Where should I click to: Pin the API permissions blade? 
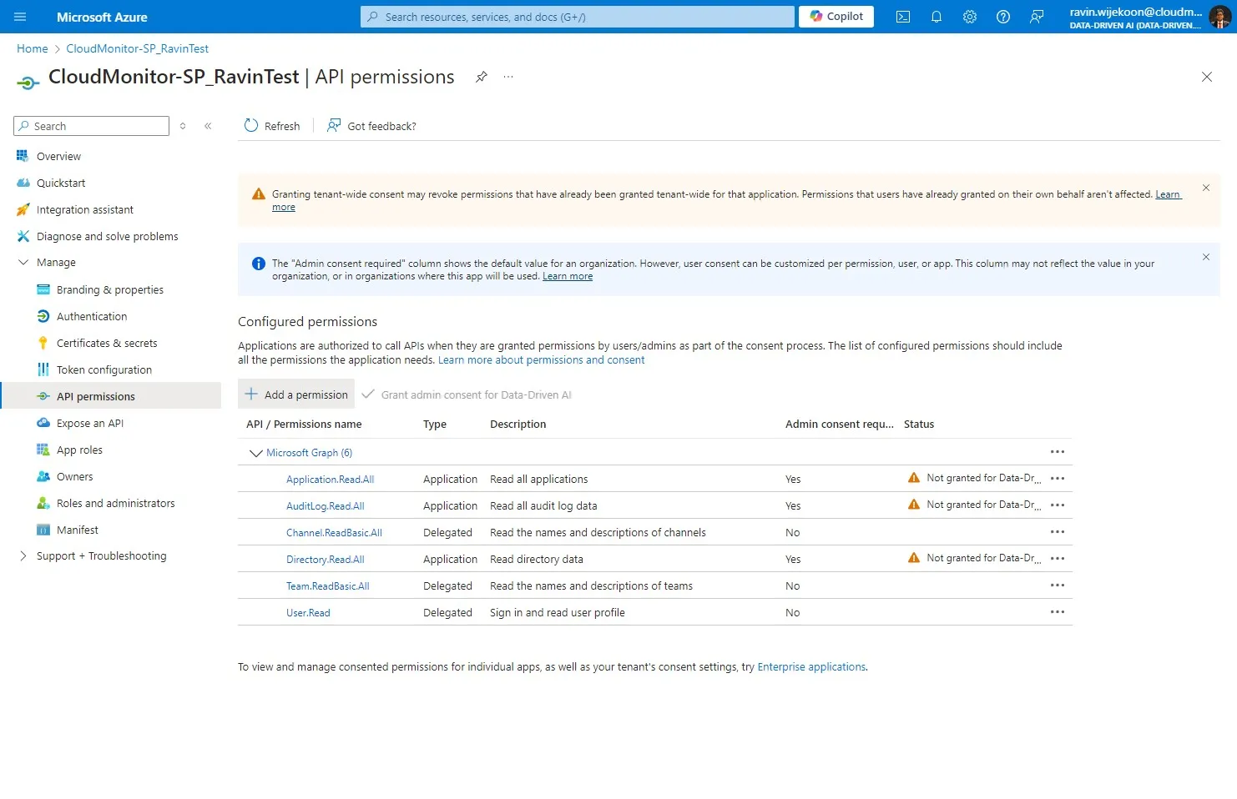[482, 77]
